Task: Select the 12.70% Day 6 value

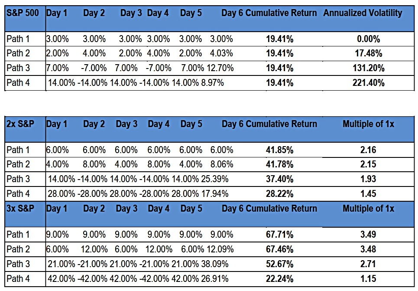Action: [x=220, y=68]
